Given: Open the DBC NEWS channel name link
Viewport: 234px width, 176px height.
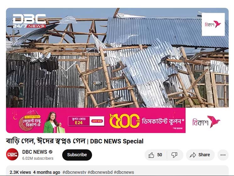Looking at the screenshot, I should pos(35,152).
